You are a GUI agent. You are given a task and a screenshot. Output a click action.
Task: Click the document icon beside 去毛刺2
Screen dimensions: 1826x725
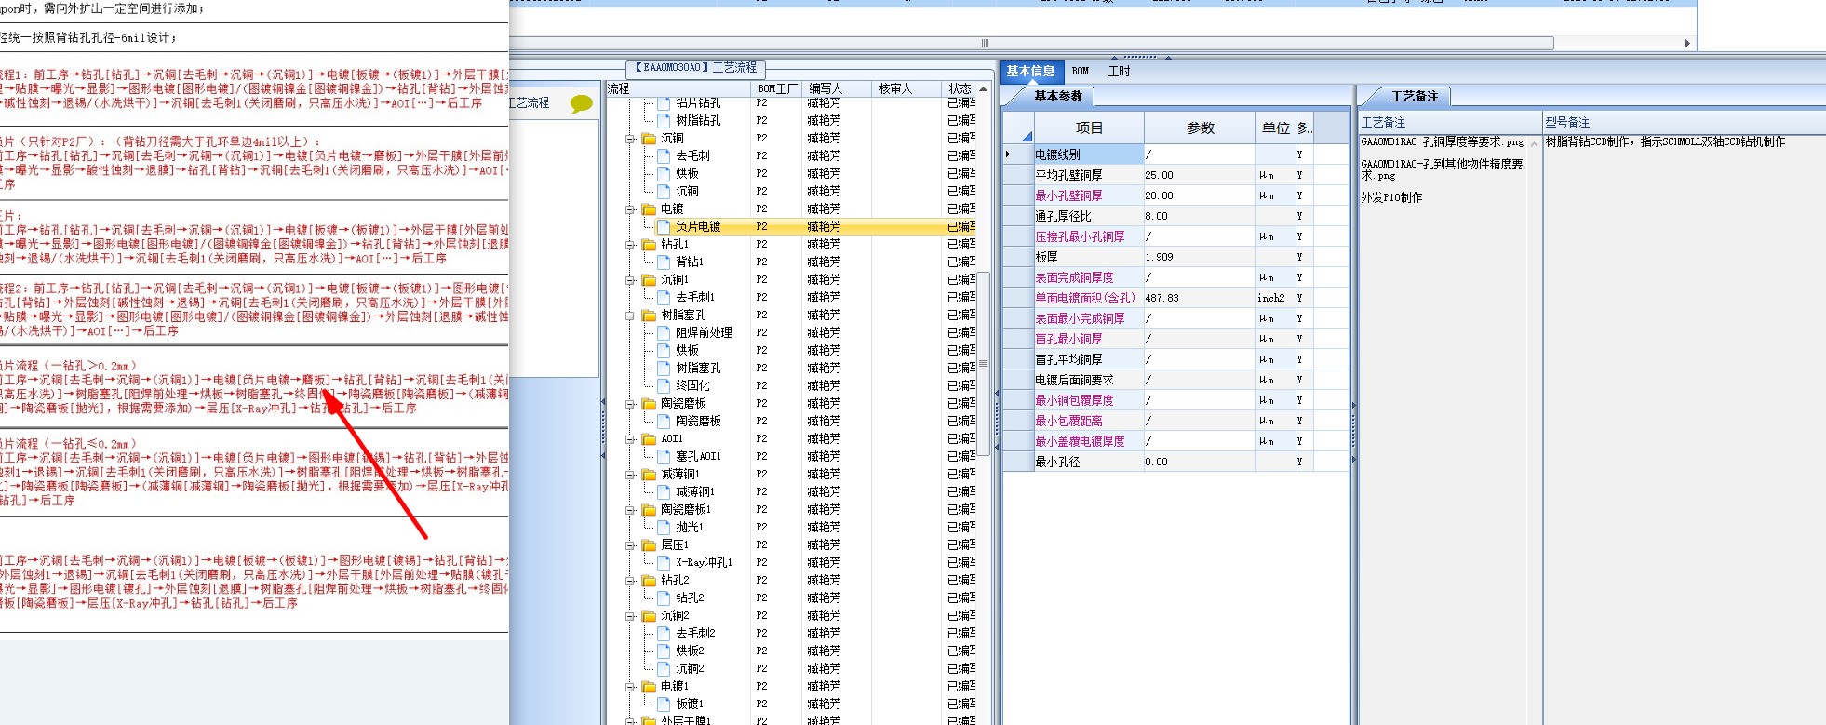[664, 633]
